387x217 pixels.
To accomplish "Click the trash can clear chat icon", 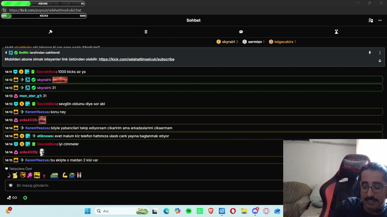I will (146, 32).
